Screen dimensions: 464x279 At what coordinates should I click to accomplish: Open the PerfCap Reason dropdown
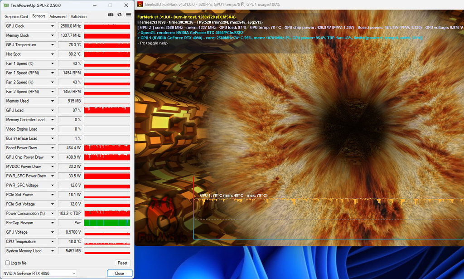pos(53,223)
